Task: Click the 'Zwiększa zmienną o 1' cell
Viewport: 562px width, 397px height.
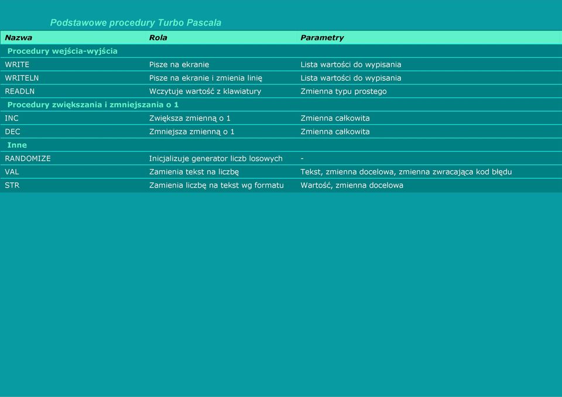Action: (190, 118)
